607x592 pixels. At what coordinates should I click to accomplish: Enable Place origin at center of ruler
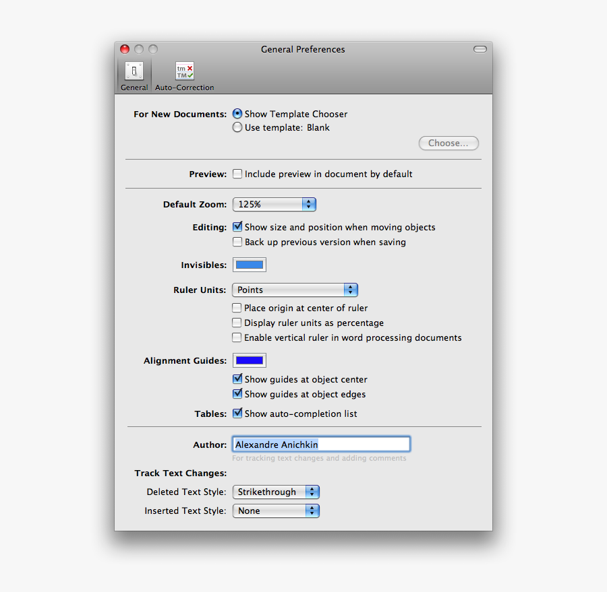click(x=237, y=308)
